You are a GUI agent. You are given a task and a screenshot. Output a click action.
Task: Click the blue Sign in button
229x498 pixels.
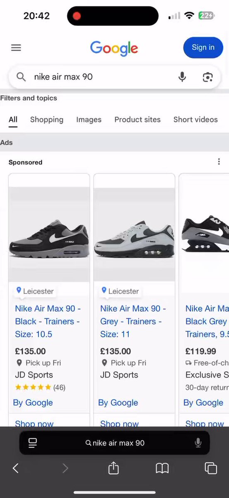pyautogui.click(x=203, y=47)
